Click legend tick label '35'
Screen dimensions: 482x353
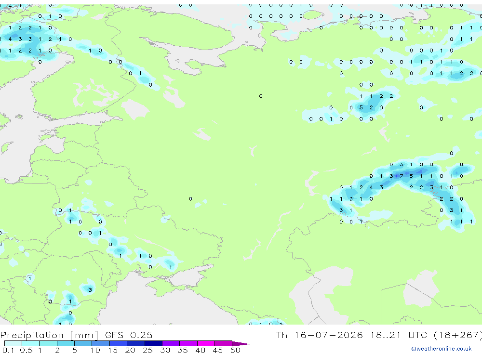[x=183, y=350]
